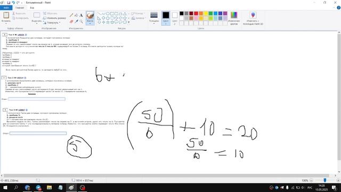Switch to the Home ribbon tab
The width and height of the screenshot is (341, 192).
20,7
